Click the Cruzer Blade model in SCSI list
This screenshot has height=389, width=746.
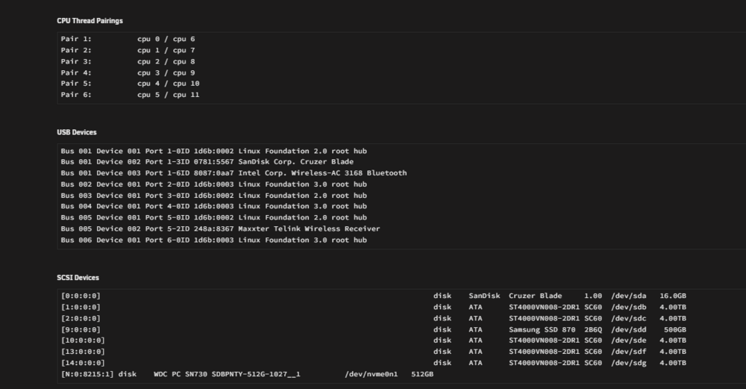535,296
